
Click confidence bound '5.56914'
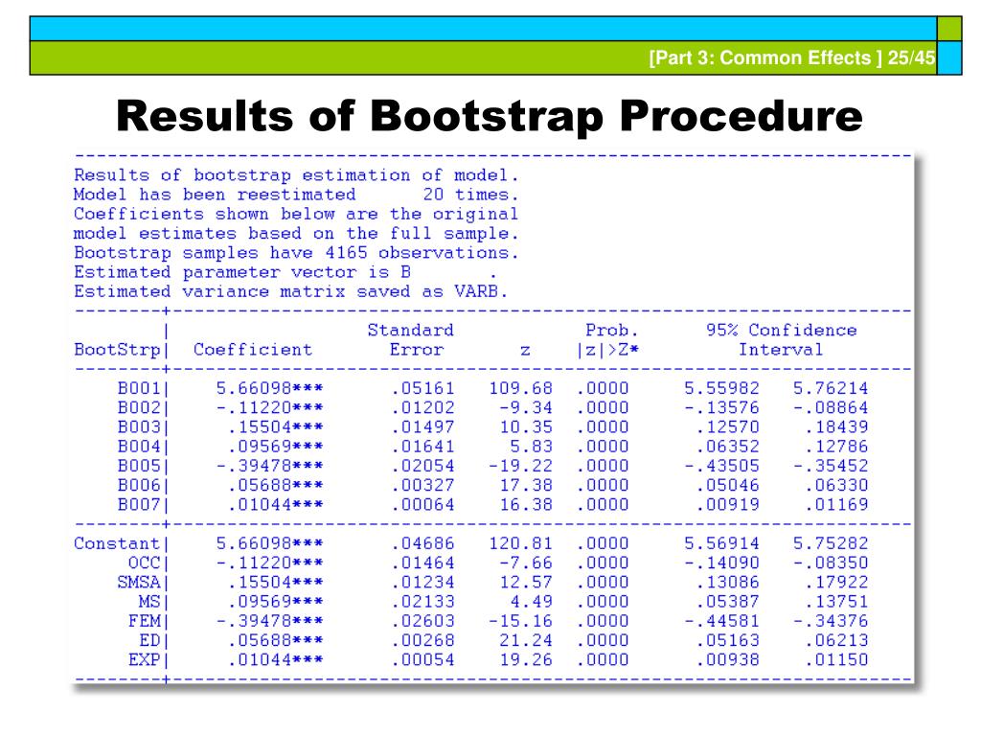pos(721,544)
